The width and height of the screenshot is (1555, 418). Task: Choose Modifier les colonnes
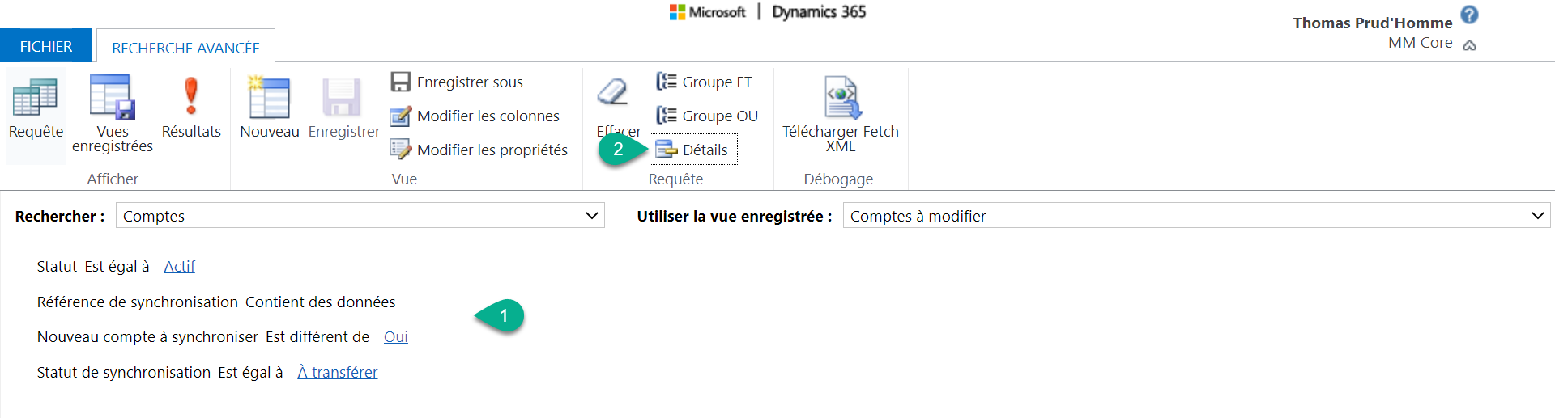475,116
